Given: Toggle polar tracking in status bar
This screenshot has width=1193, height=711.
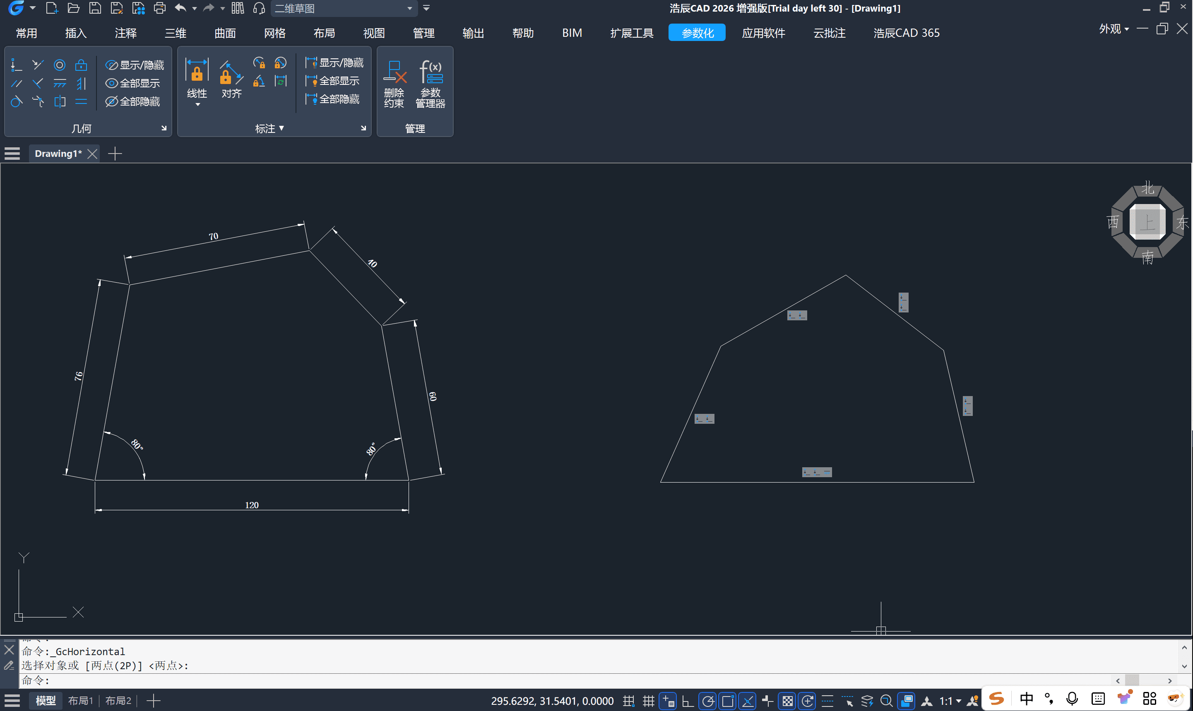Looking at the screenshot, I should pyautogui.click(x=708, y=701).
